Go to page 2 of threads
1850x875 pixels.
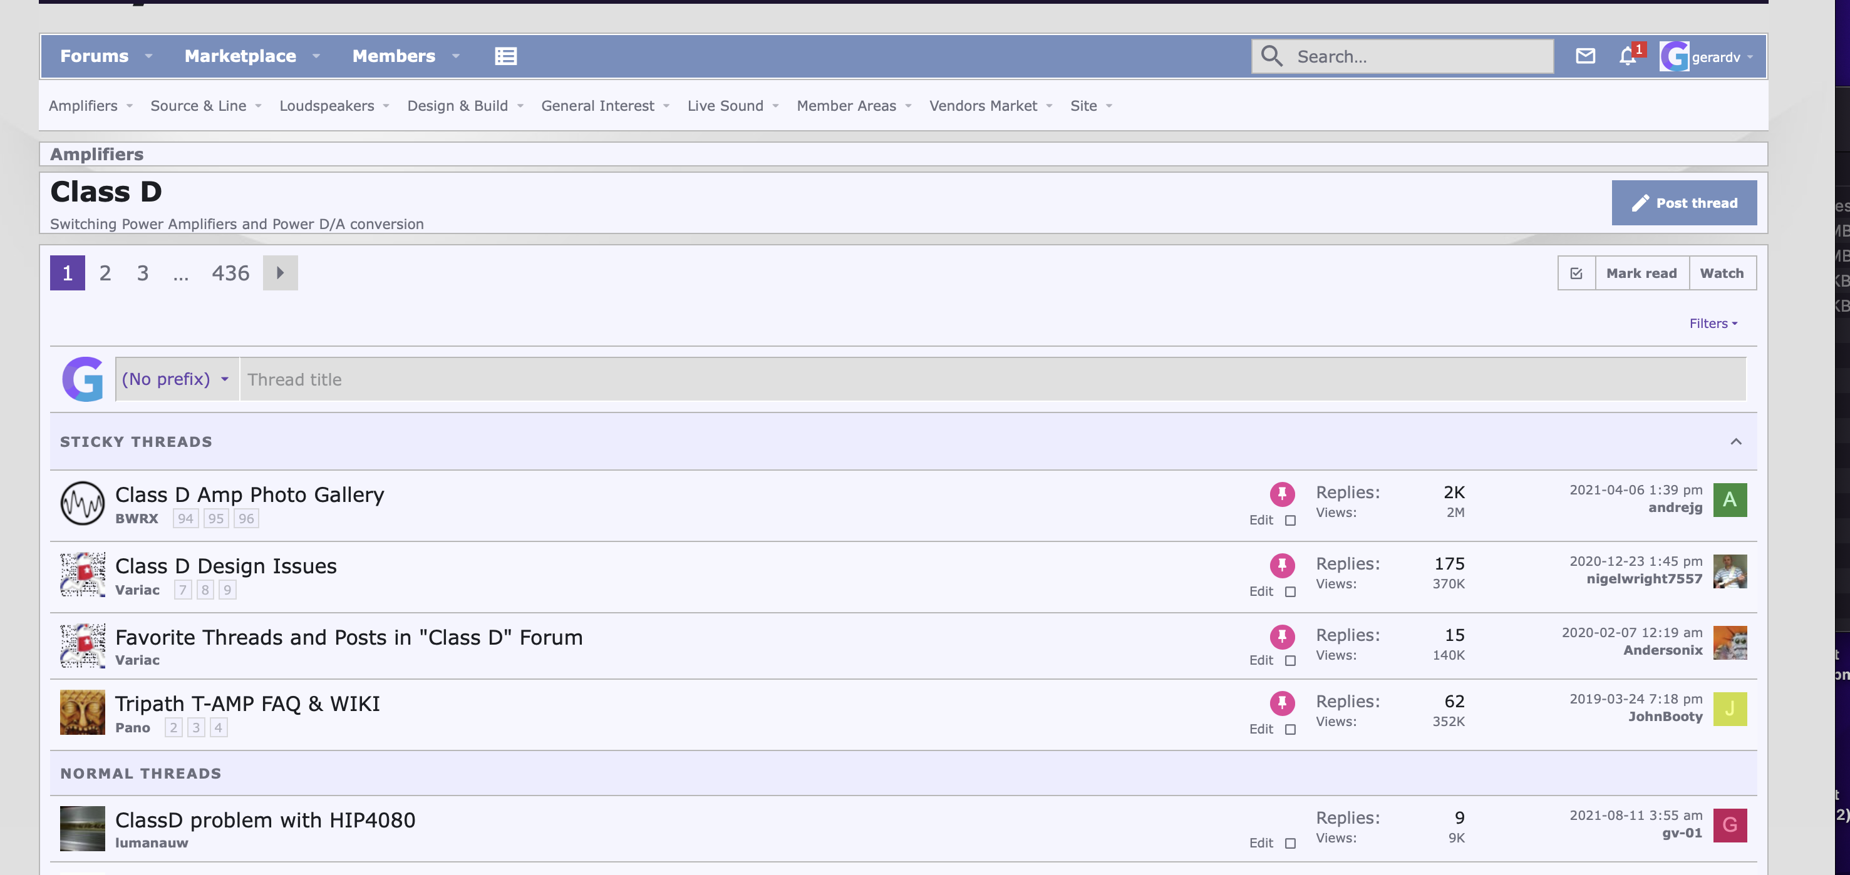pos(105,273)
